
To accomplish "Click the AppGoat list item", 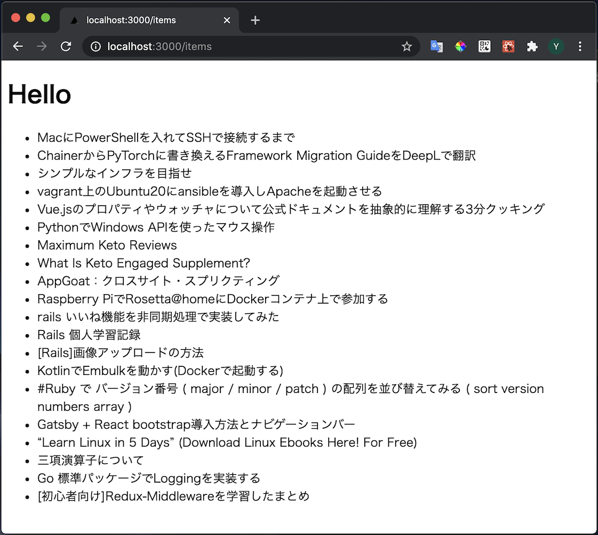I will pos(158,281).
